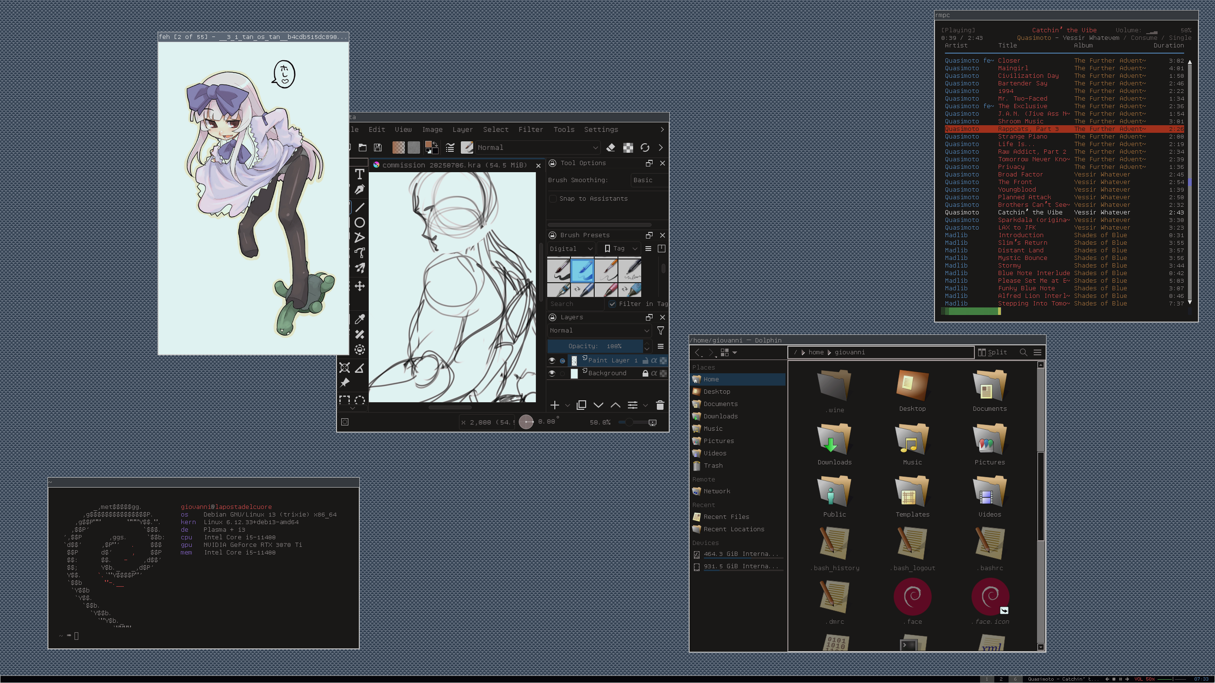The height and width of the screenshot is (683, 1215).
Task: Select the Bezier curve tool in Krita
Action: tap(360, 253)
